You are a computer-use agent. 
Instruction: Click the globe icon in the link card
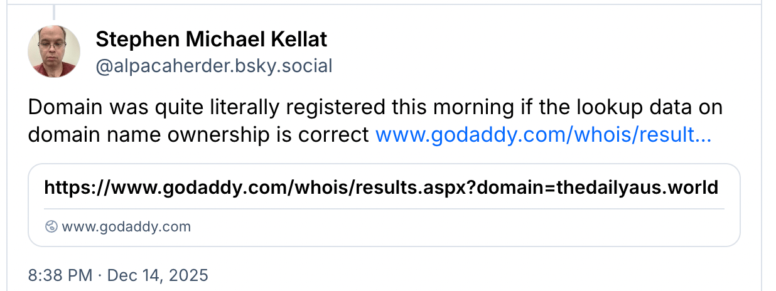coord(52,226)
